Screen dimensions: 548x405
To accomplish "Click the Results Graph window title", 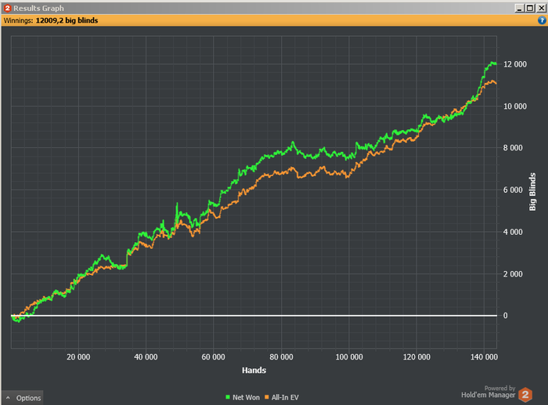I will [38, 8].
